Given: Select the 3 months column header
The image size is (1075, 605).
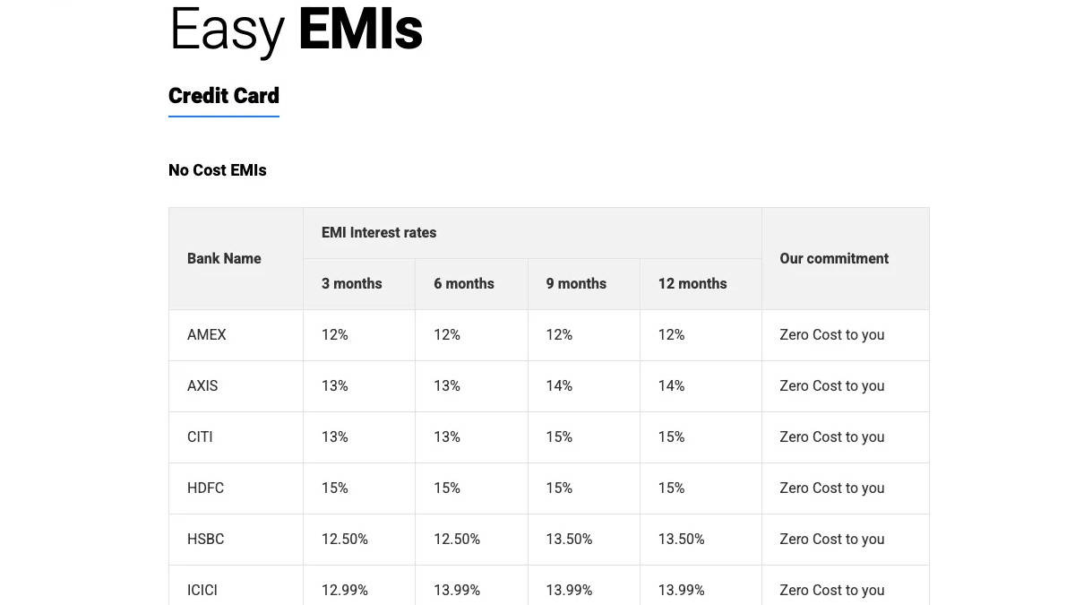Looking at the screenshot, I should [352, 284].
